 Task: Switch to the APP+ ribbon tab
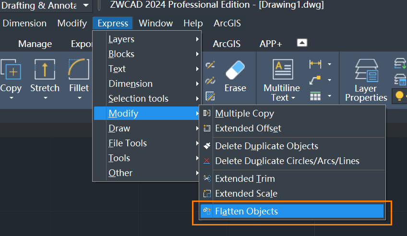tap(271, 44)
